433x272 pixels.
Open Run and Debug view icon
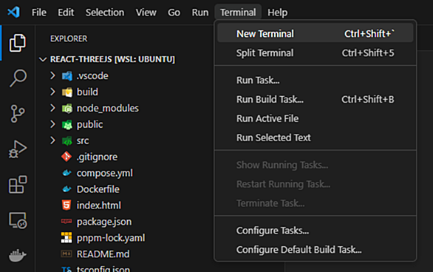pyautogui.click(x=18, y=149)
